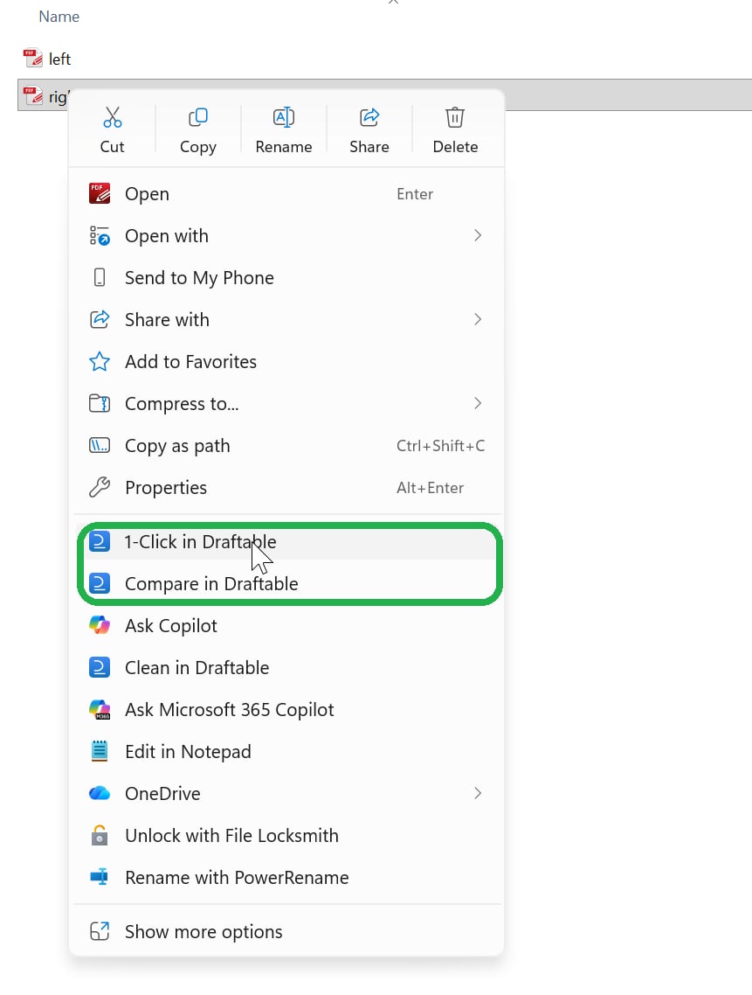The image size is (752, 995).
Task: Click the wrench icon for Properties
Action: pos(100,487)
